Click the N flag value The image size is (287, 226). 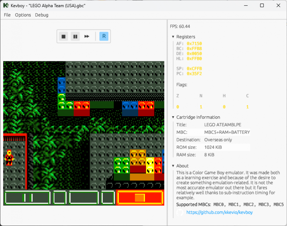[201, 107]
